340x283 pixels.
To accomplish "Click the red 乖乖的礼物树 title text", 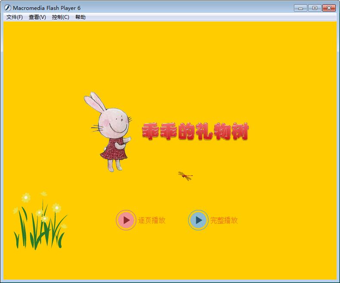I will click(x=195, y=132).
